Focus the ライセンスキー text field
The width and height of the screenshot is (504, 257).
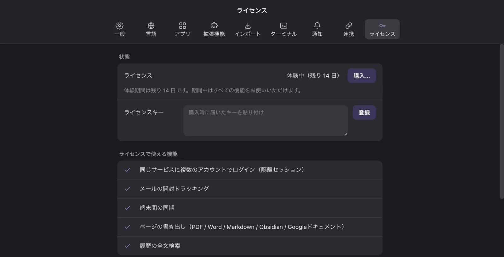click(x=266, y=121)
